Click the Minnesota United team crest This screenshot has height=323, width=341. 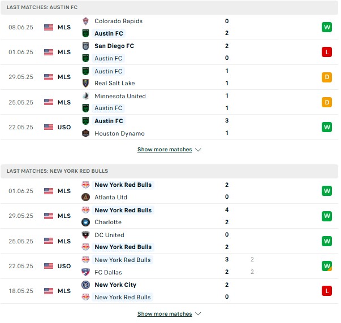pos(86,96)
